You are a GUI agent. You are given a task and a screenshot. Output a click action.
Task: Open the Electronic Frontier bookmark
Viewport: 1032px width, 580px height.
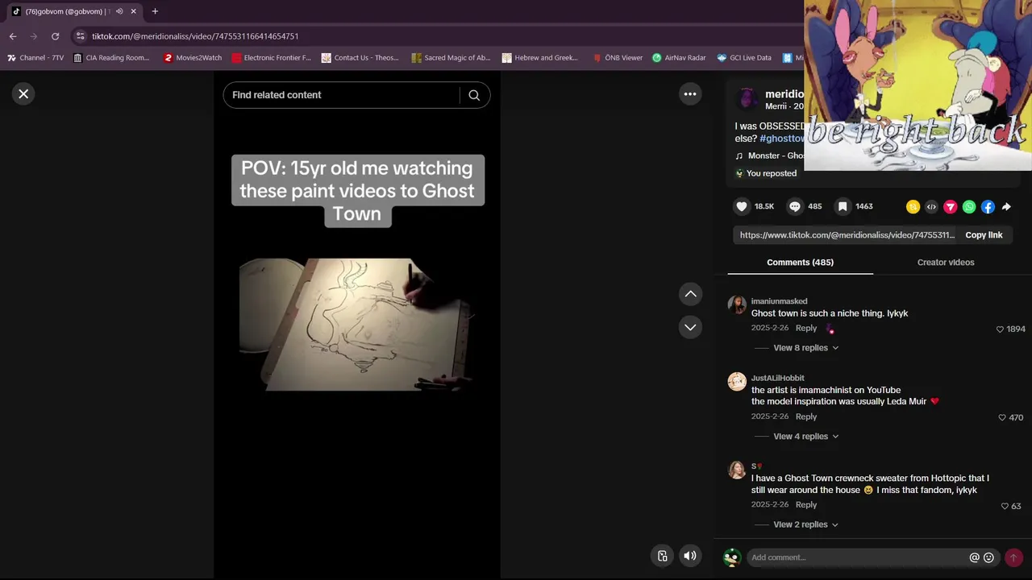pos(271,58)
